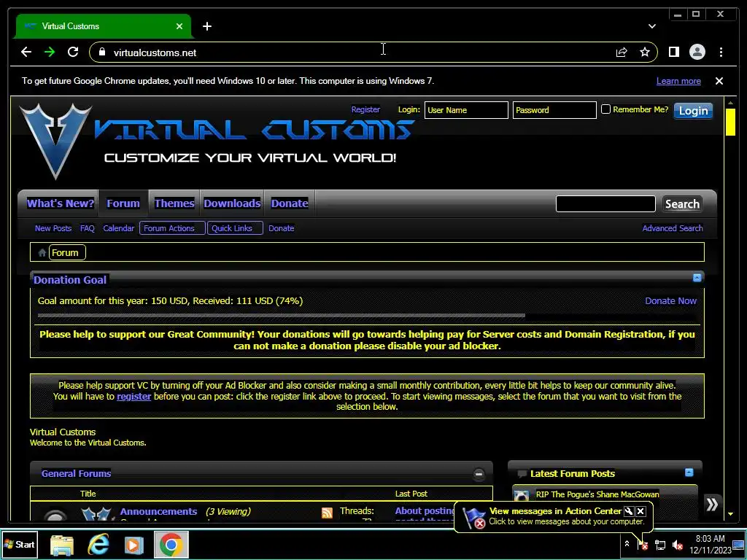Bookmark this page with the star
The width and height of the screenshot is (747, 560).
tap(645, 52)
